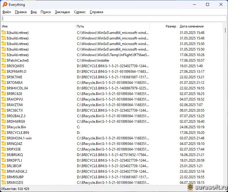Click the date 16.06.2025 21:21
The height and width of the screenshot is (192, 228).
192,155
